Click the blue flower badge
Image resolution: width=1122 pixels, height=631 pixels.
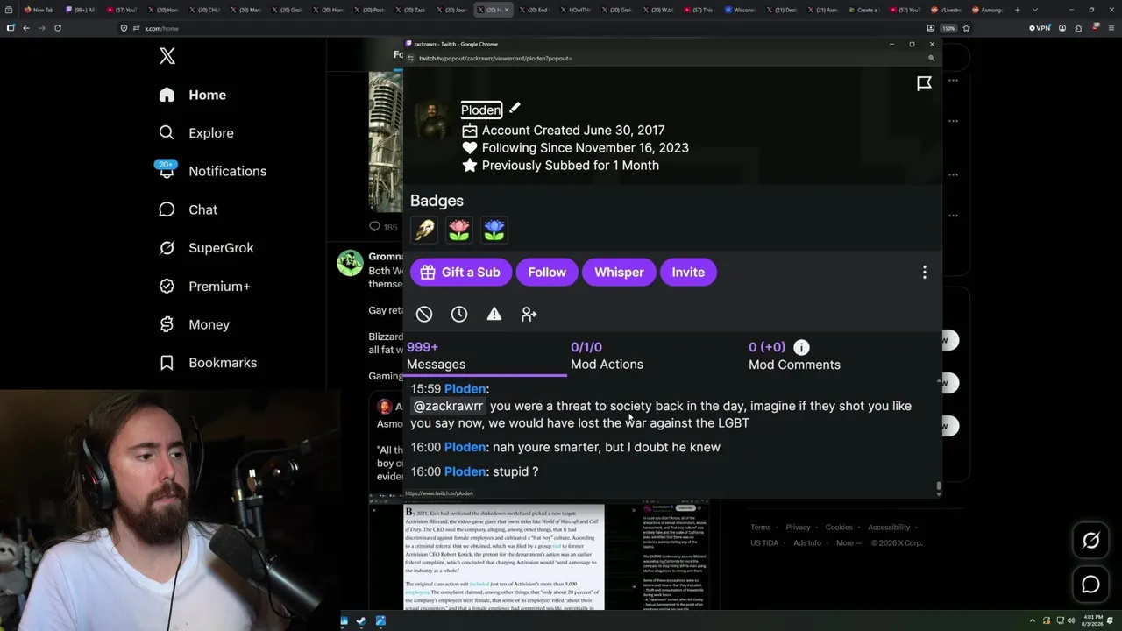pos(494,230)
